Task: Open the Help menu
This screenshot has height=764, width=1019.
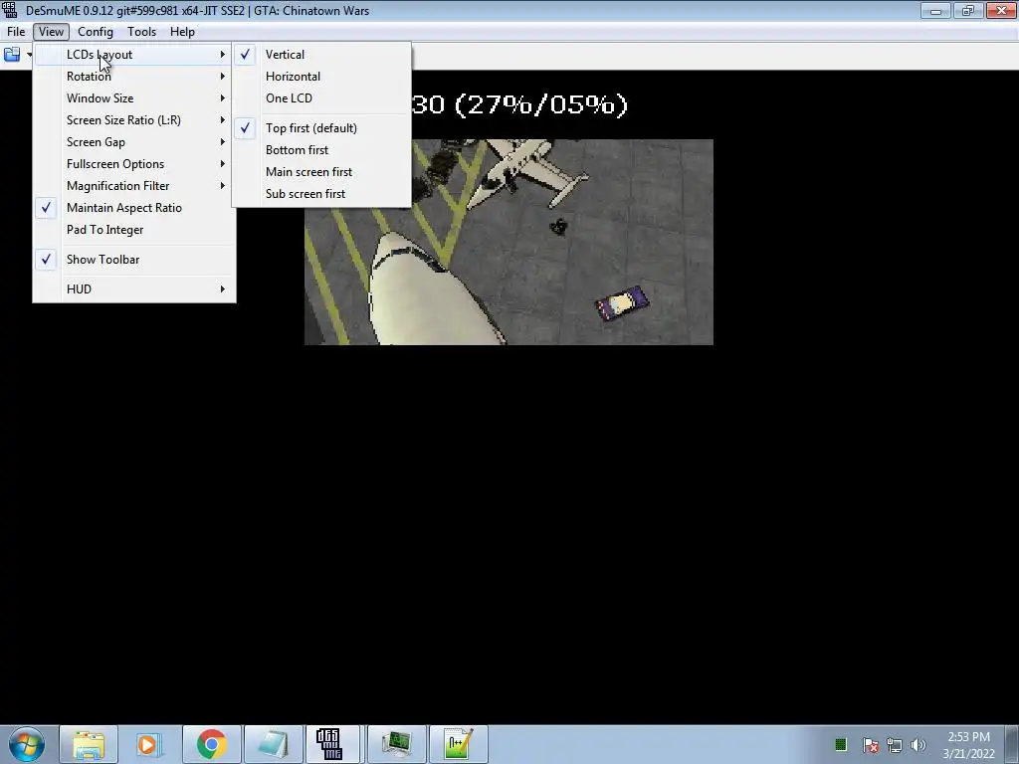Action: coord(183,32)
